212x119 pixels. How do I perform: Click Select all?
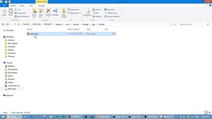tap(109, 10)
